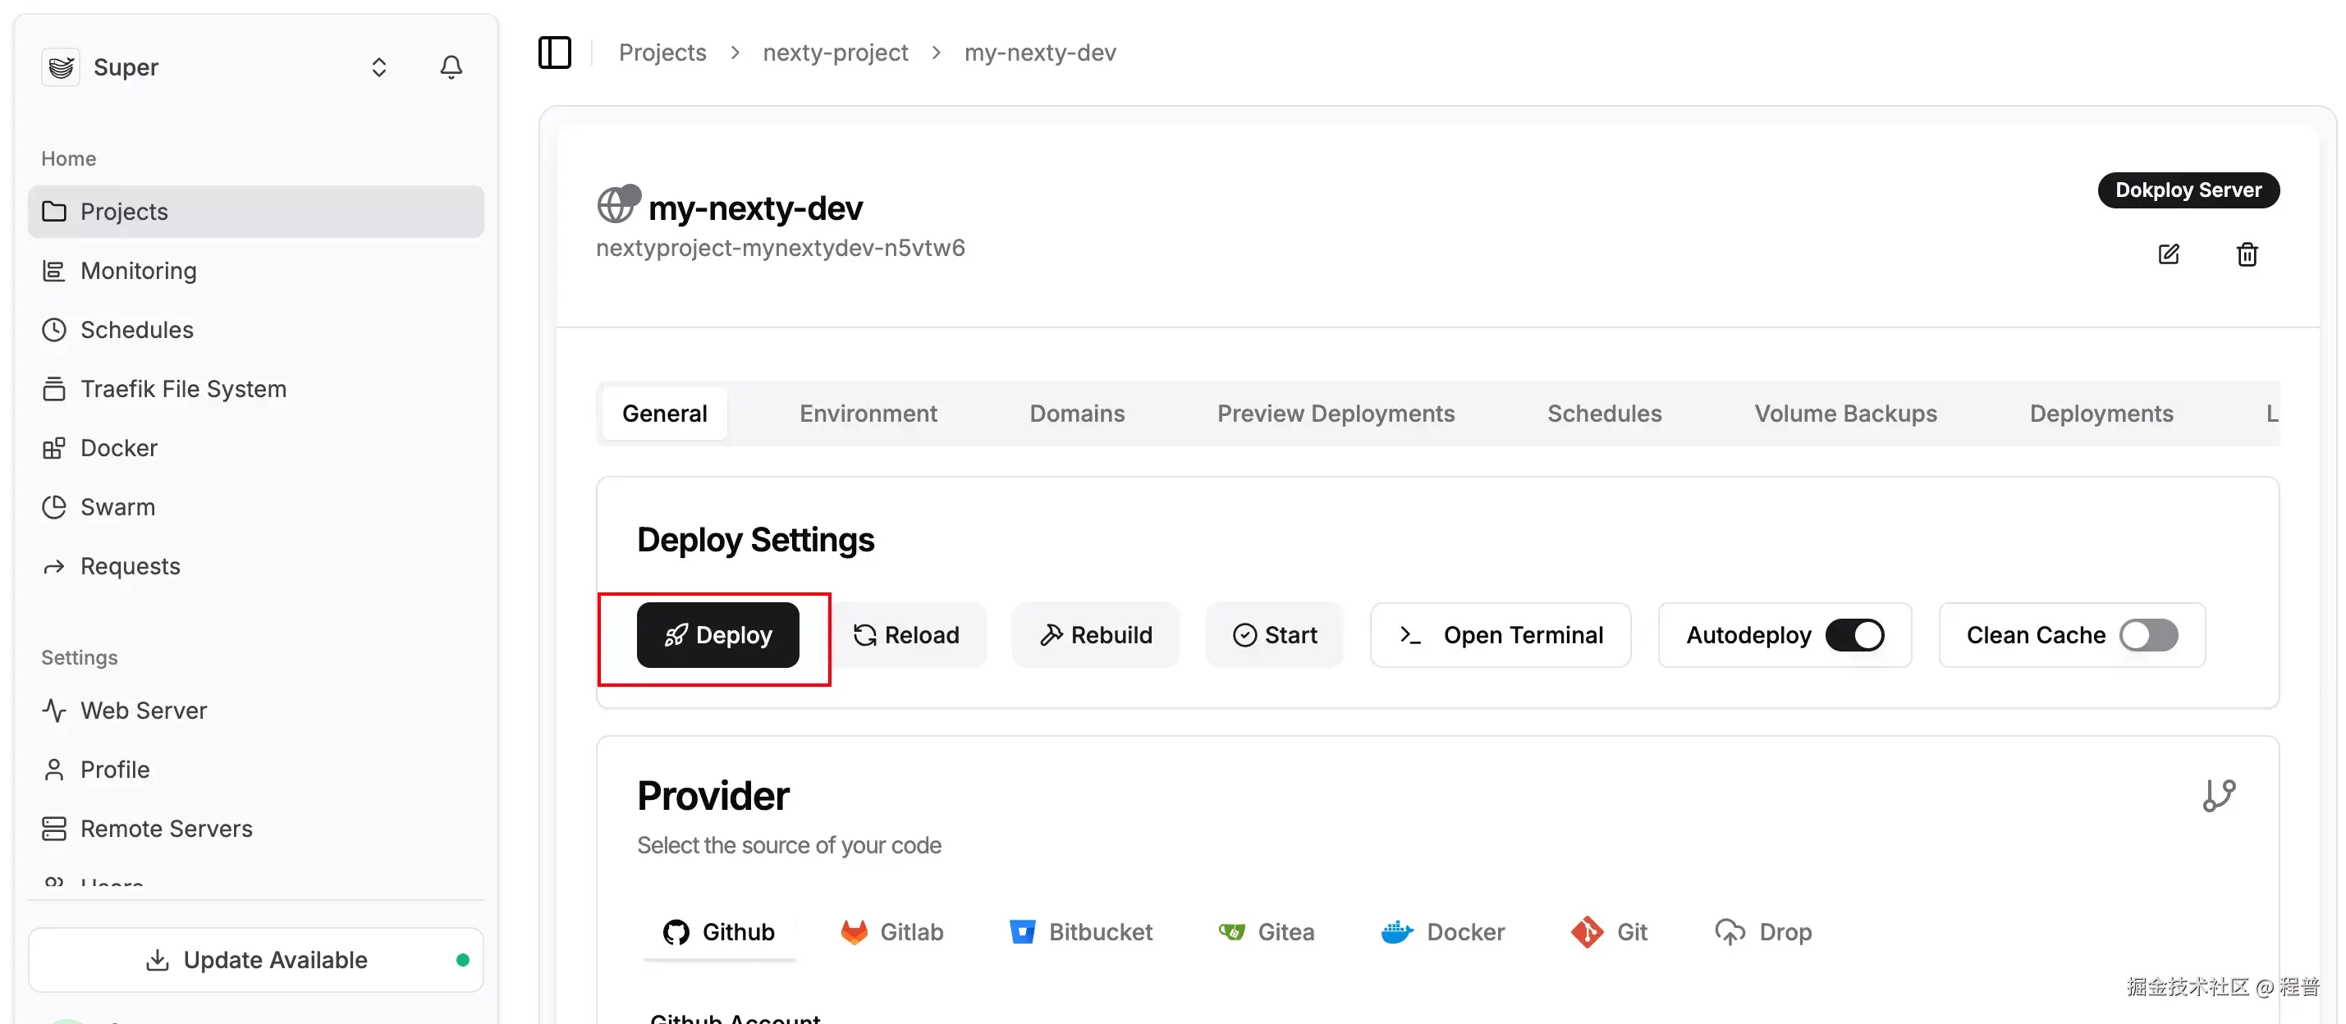
Task: Open the Projects breadcrumb link
Action: [662, 52]
